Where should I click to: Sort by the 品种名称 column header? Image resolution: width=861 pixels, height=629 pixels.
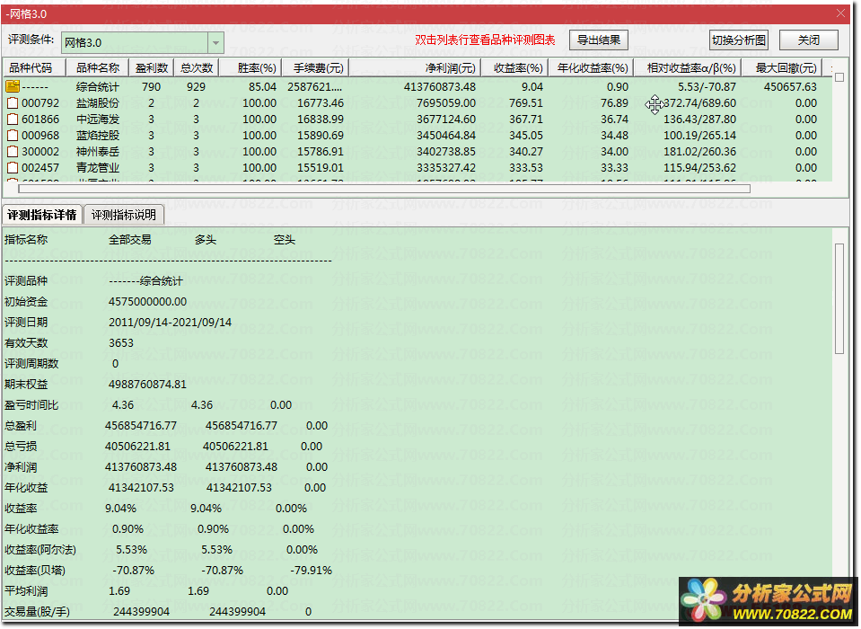pyautogui.click(x=97, y=68)
